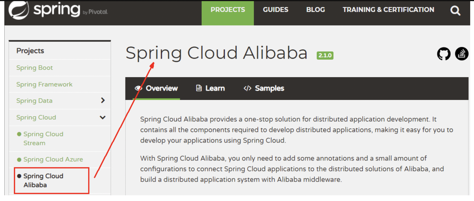Screen dimensions: 474x201
Task: Open the Spring Boot project link
Action: [35, 68]
